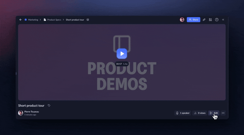Viewport: 244px width, 135px height.
Task: Open the 0 views statistics
Action: tap(200, 113)
